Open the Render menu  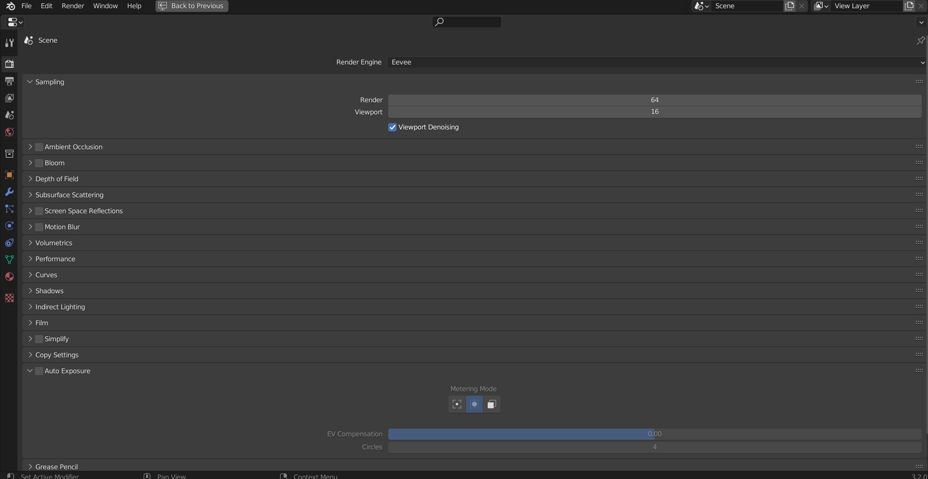pyautogui.click(x=73, y=6)
